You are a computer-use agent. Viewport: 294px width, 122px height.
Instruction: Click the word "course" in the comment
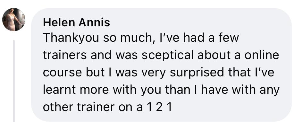pyautogui.click(x=63, y=73)
